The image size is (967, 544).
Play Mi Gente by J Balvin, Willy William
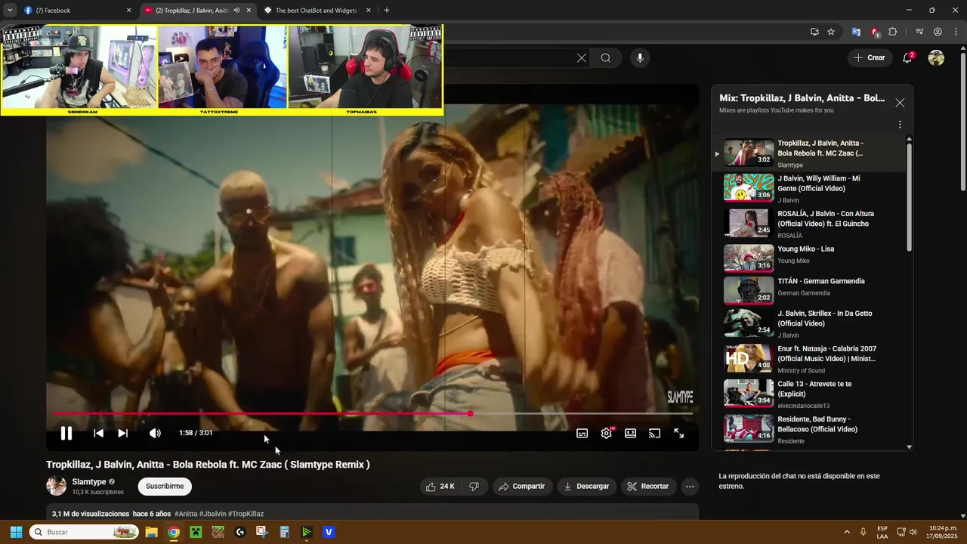[x=808, y=189]
